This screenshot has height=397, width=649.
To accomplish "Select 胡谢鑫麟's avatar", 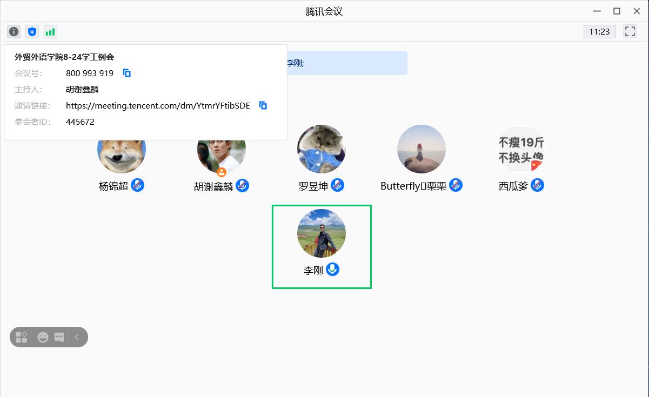I will (x=222, y=156).
